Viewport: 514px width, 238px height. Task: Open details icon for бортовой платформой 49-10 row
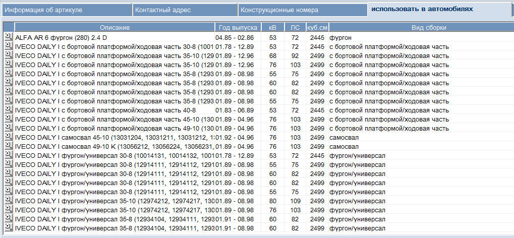(9, 128)
